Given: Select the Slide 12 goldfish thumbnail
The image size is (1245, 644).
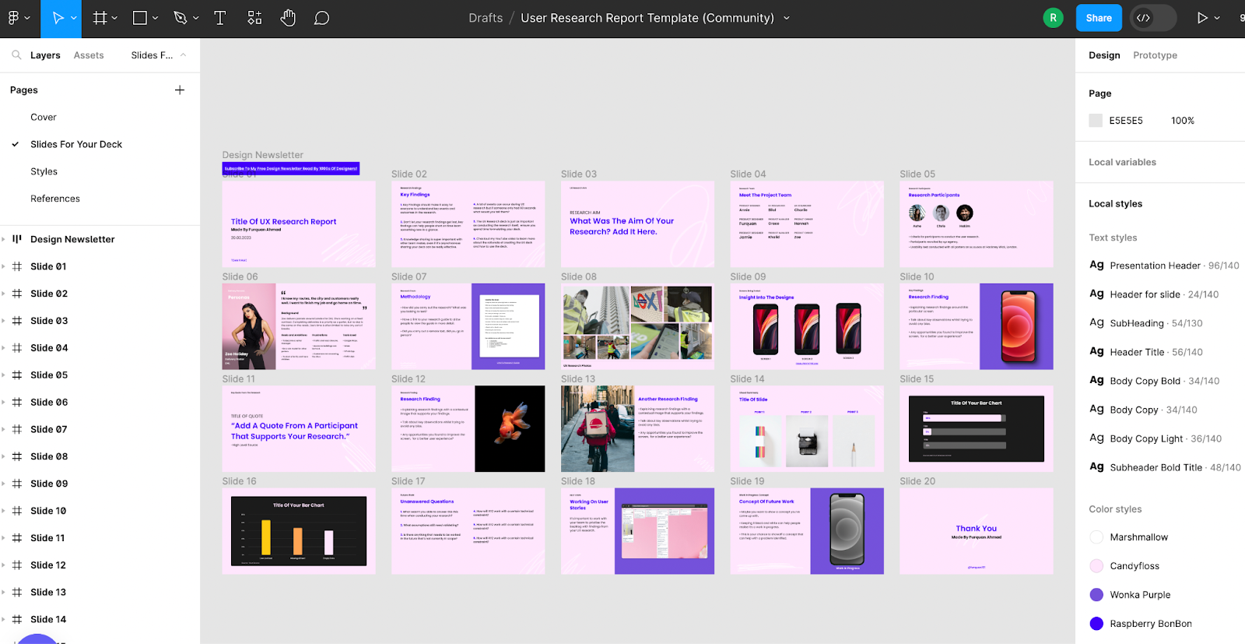Looking at the screenshot, I should coord(510,428).
